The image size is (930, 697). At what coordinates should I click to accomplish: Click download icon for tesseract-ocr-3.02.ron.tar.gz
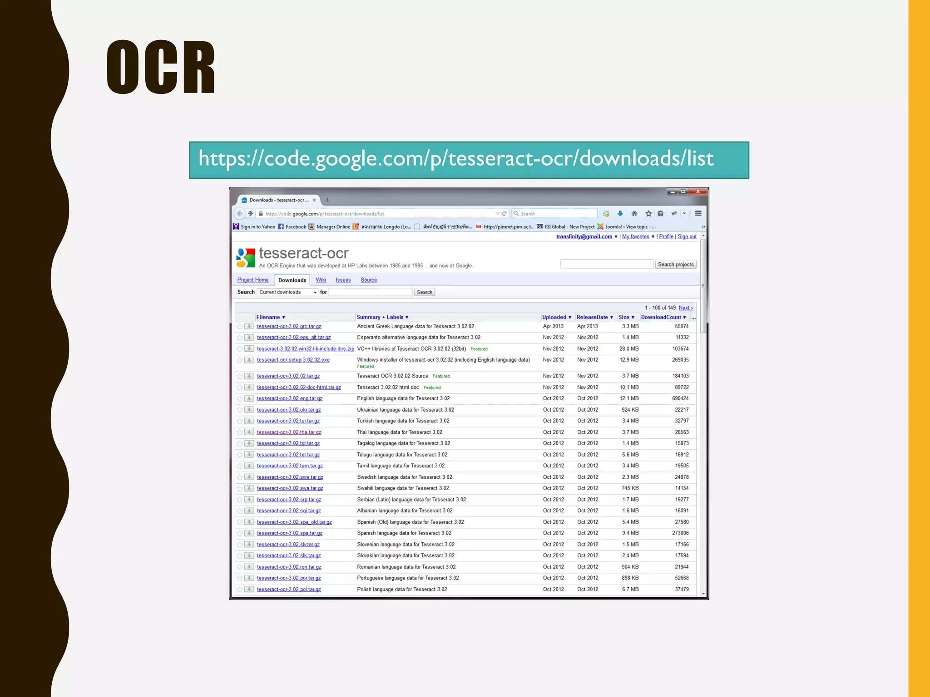249,567
